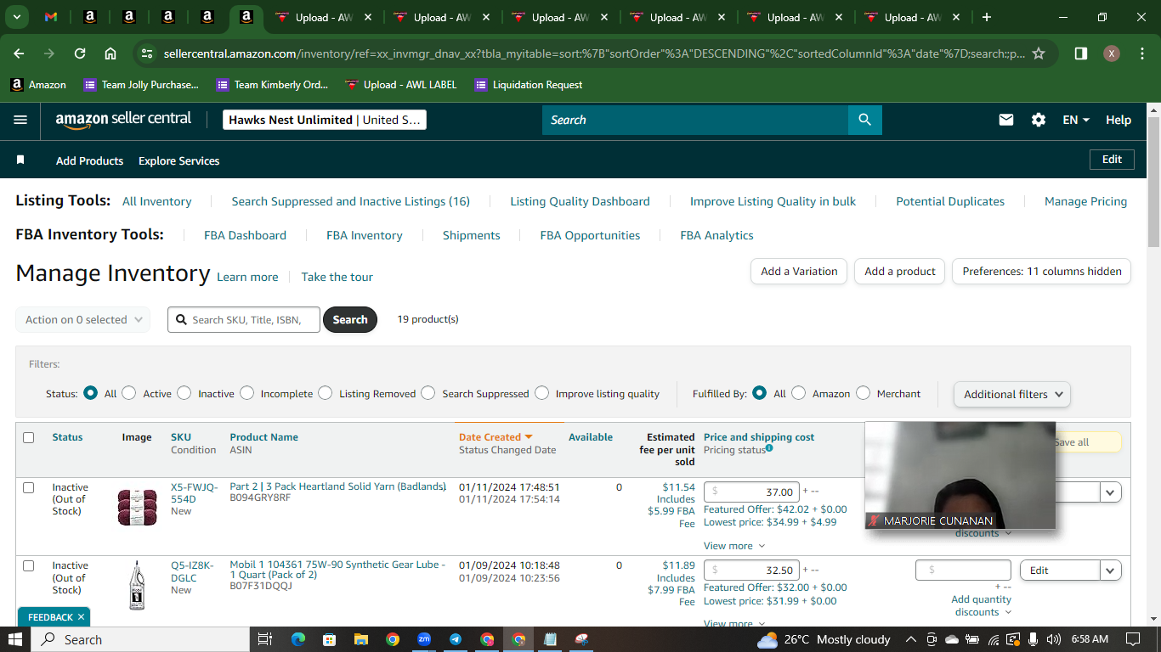Click the browser home button
The image size is (1161, 652).
tap(110, 53)
